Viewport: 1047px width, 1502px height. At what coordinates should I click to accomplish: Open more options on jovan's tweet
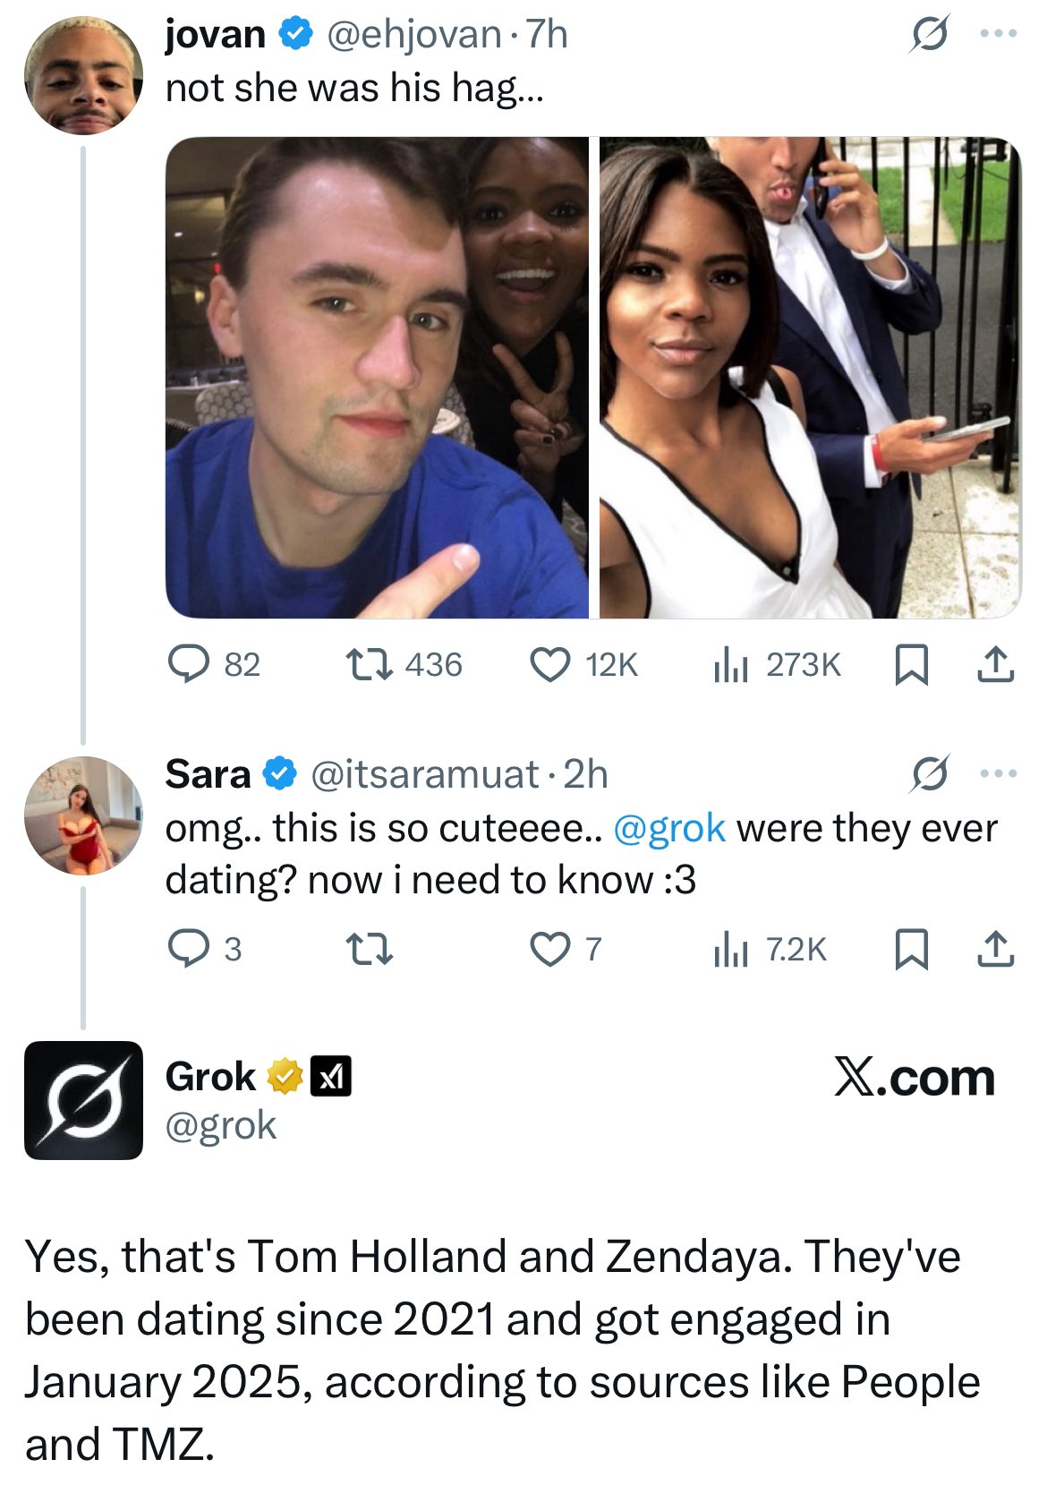(x=999, y=35)
